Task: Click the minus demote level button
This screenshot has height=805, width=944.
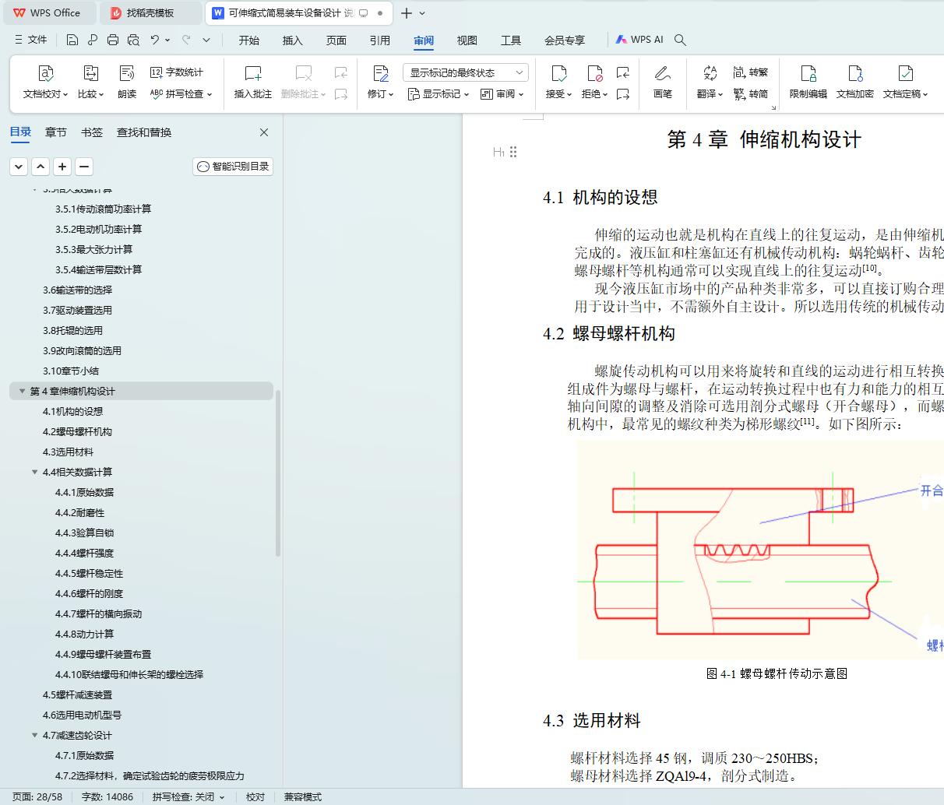Action: tap(84, 167)
